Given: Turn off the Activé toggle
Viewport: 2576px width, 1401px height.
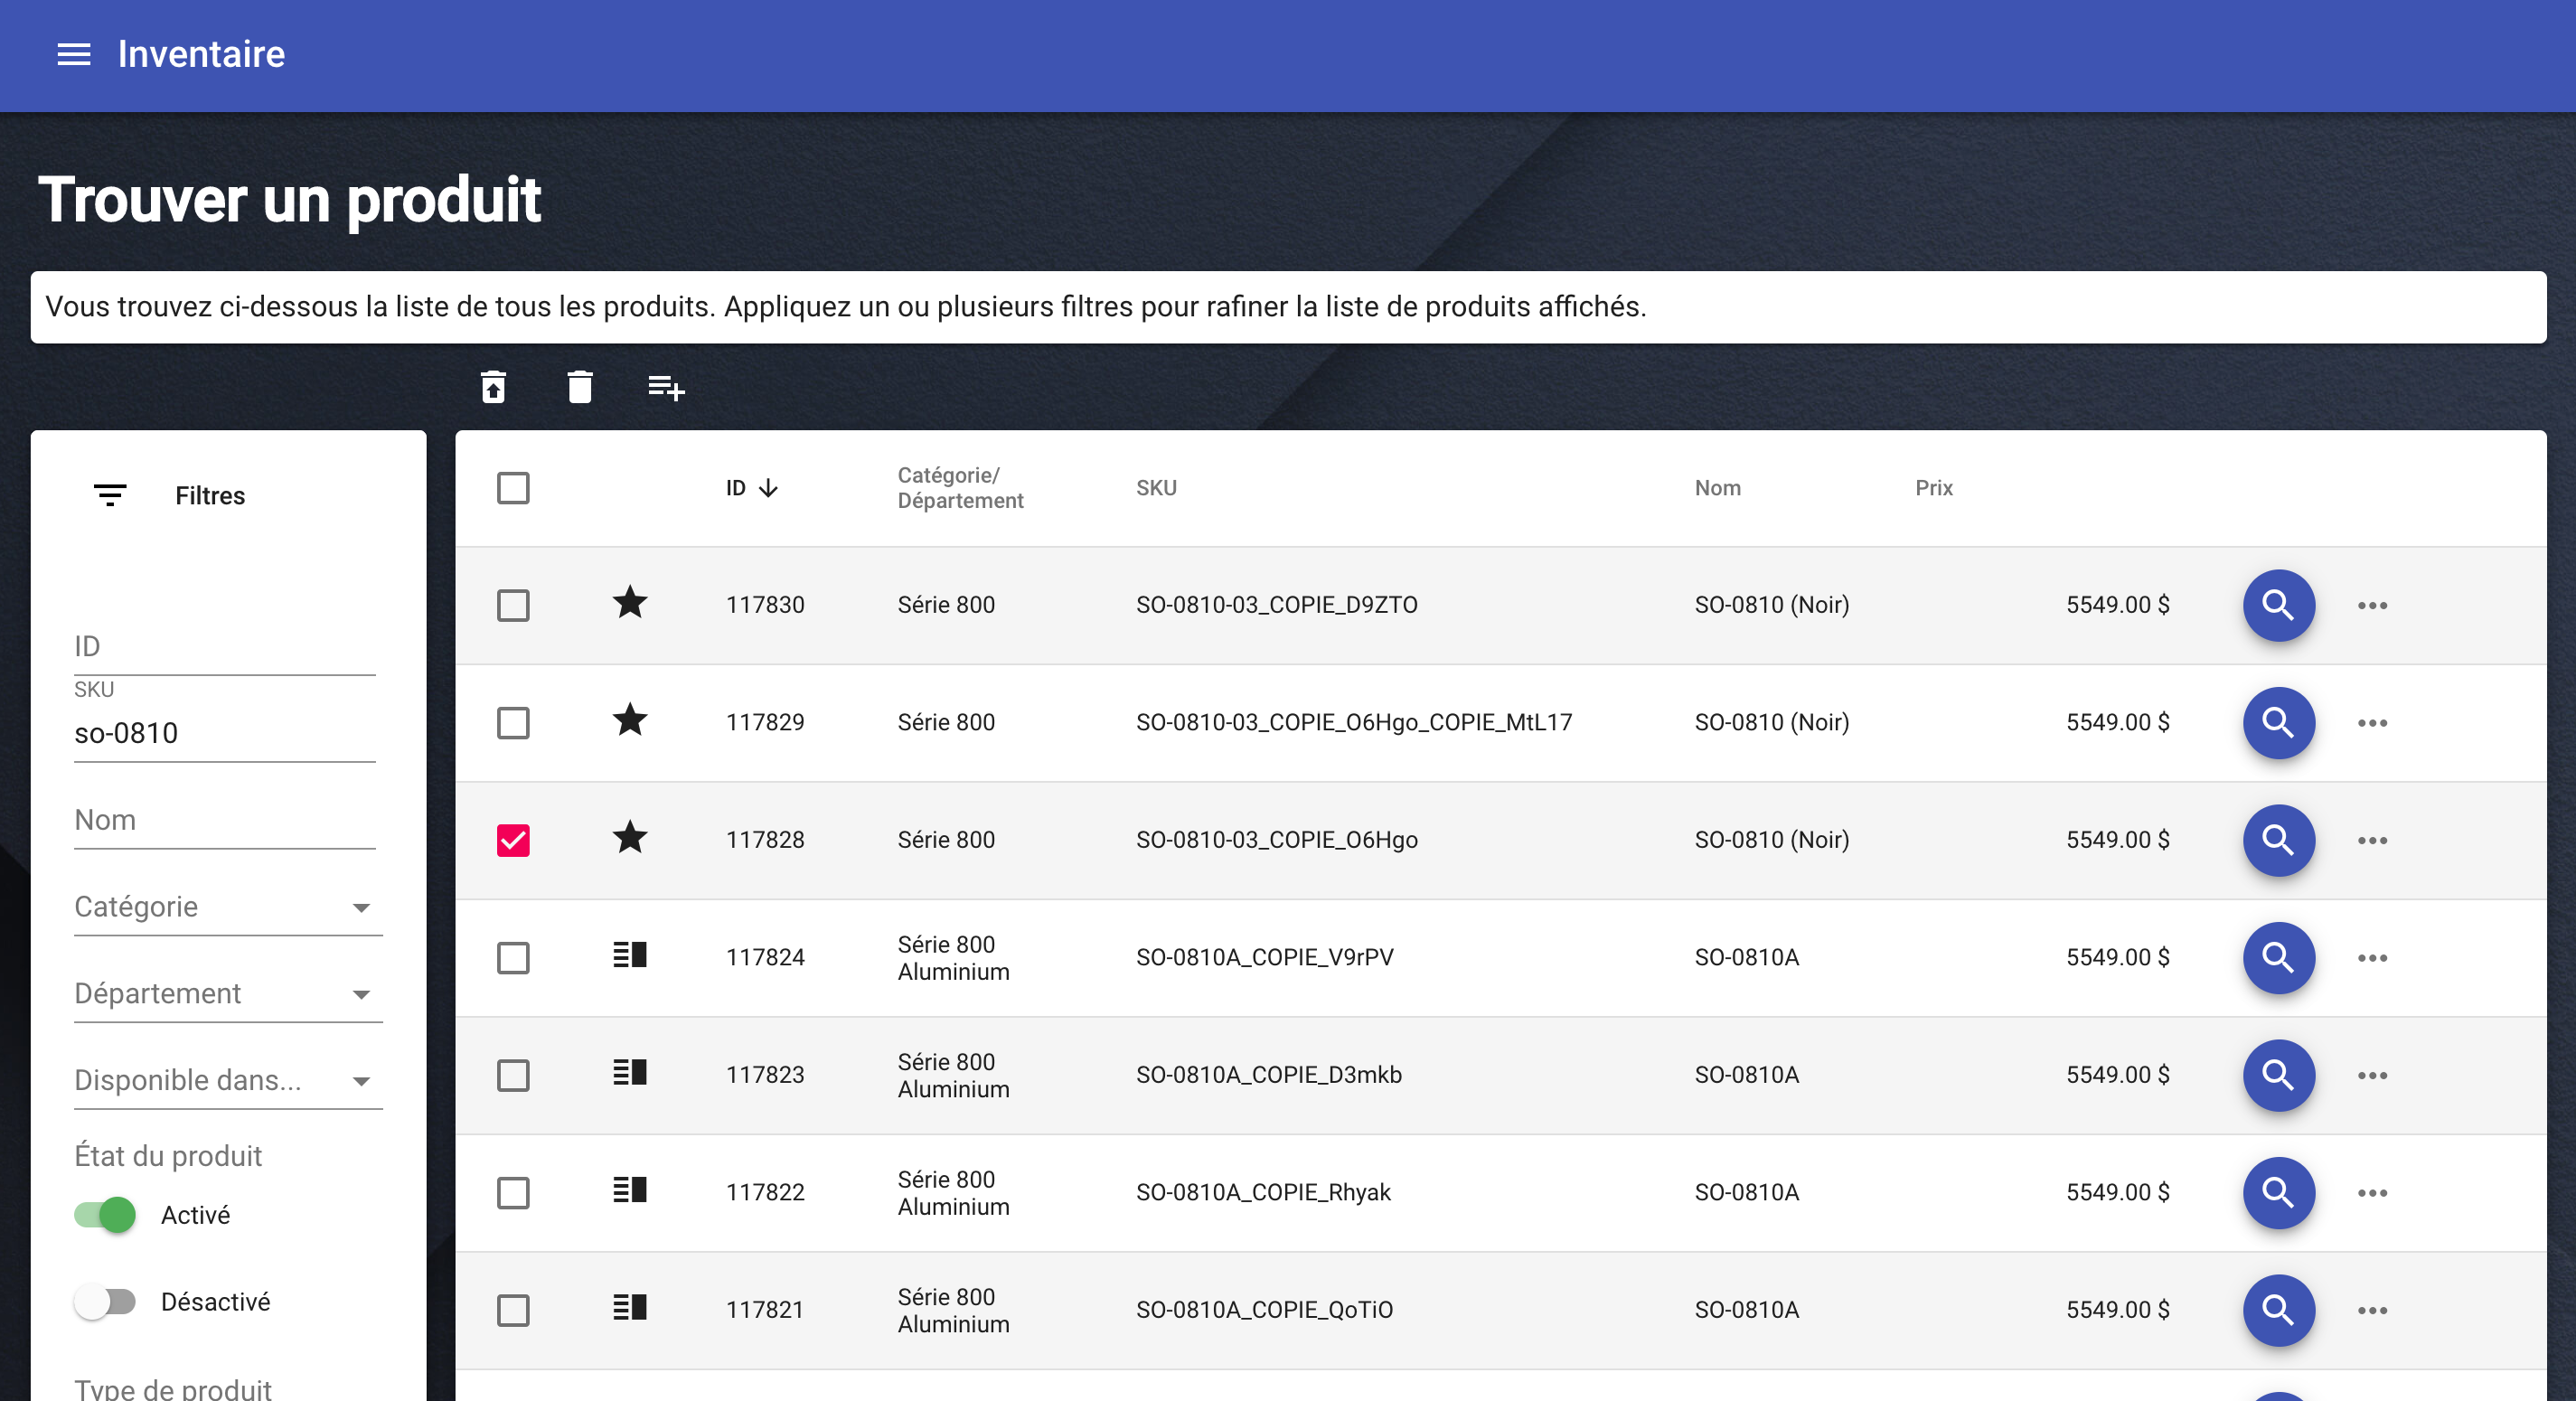Looking at the screenshot, I should pyautogui.click(x=105, y=1215).
